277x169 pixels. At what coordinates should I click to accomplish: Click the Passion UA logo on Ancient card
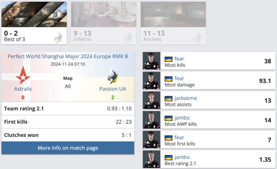click(198, 37)
